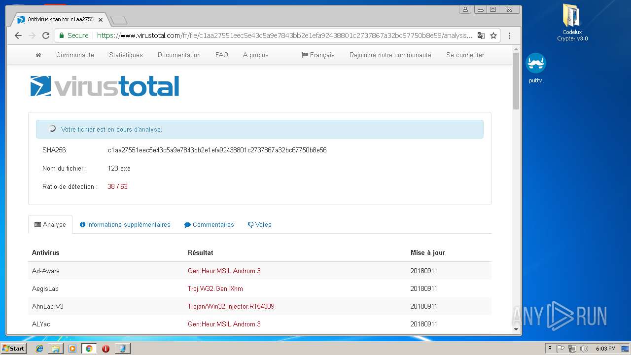Click the detection ratio 38 / 63
Image resolution: width=631 pixels, height=355 pixels.
tap(118, 186)
